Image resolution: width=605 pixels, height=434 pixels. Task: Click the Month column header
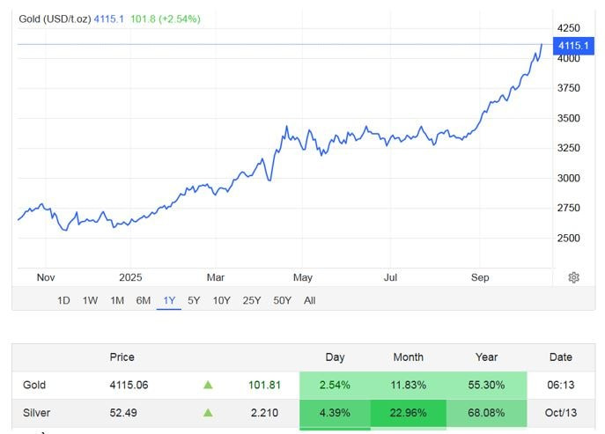point(408,357)
